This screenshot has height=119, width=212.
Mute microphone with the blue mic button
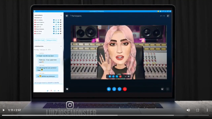click(x=114, y=89)
